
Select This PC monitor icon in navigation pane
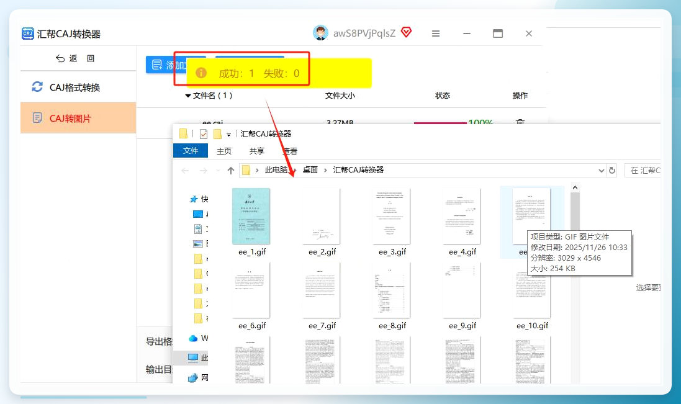193,357
